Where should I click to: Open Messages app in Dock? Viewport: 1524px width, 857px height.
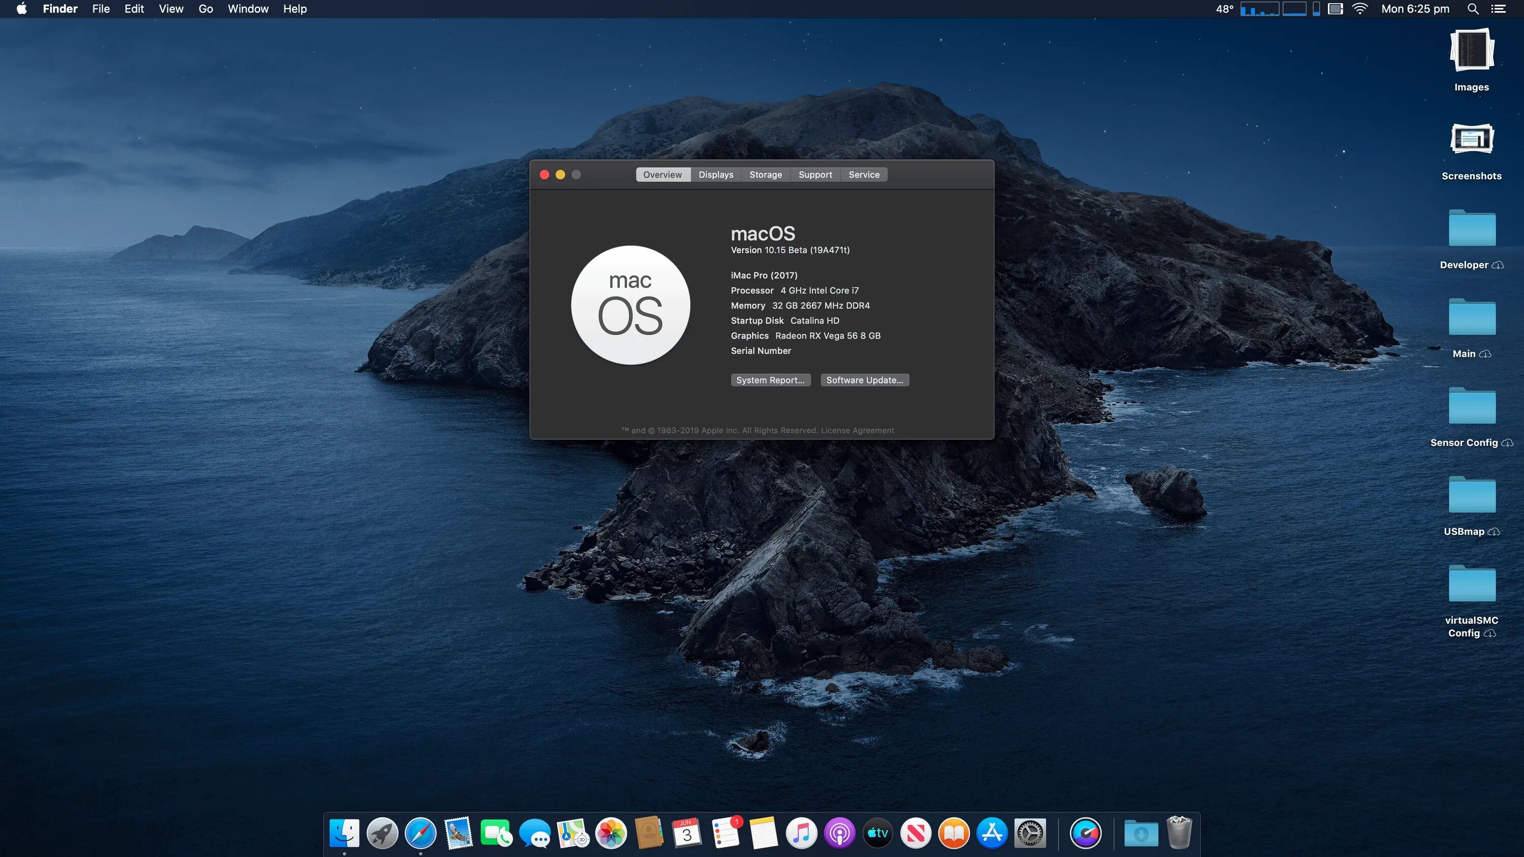coord(534,833)
